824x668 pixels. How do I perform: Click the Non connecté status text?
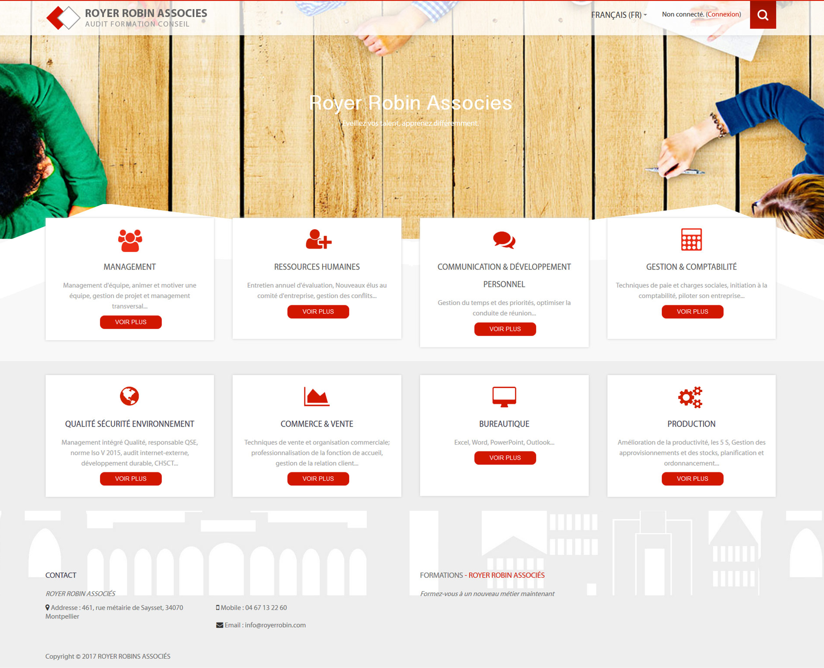click(x=683, y=14)
